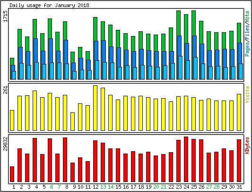Image resolution: width=252 pixels, height=192 pixels.
Task: Click the chart title 'Daily usage for January 2018'
Action: pyautogui.click(x=49, y=5)
